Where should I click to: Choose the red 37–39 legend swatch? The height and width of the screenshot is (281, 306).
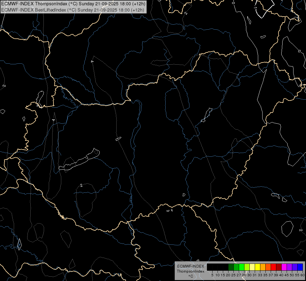[x=273, y=267]
